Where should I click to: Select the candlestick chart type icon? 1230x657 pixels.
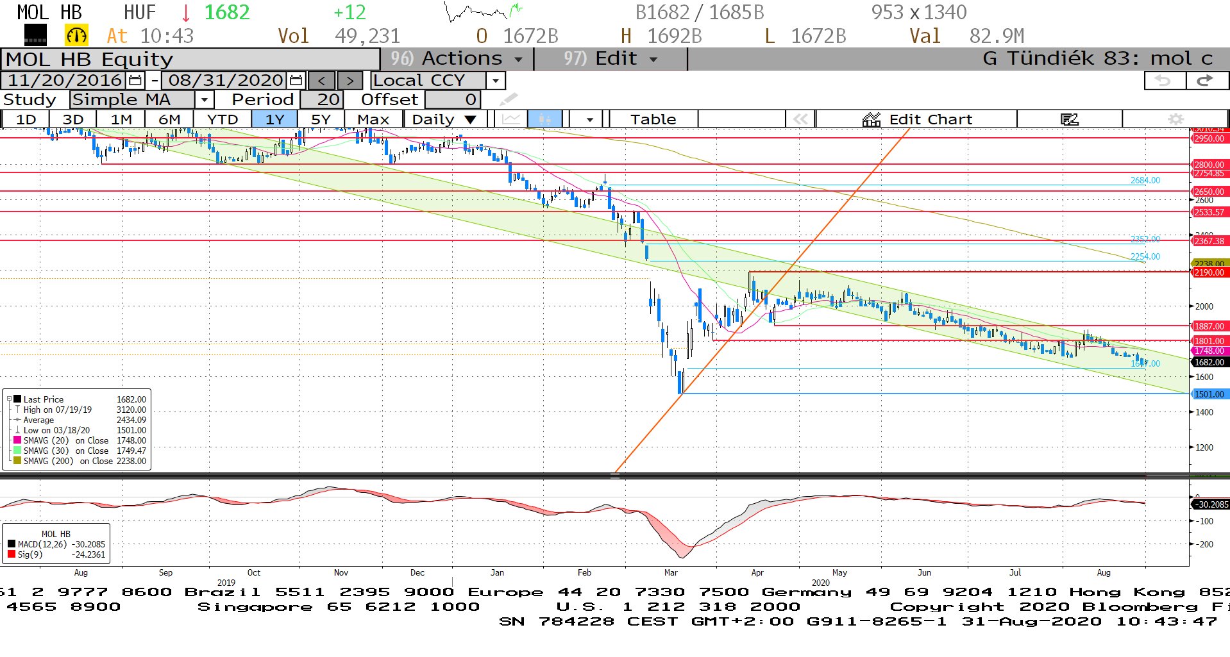click(545, 119)
